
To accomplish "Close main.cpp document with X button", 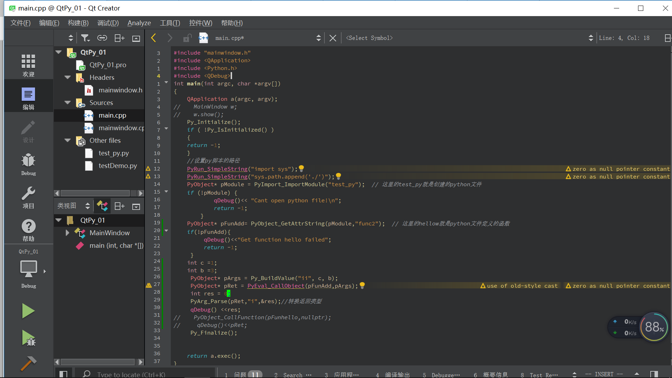I will click(x=332, y=38).
